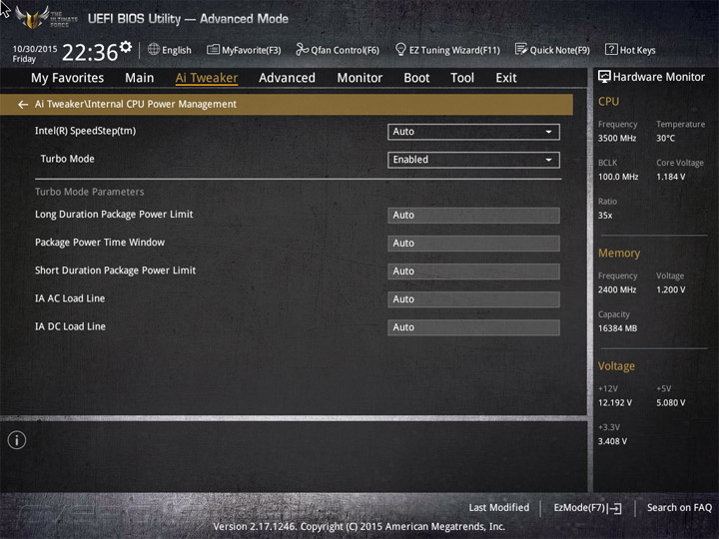Launch EZ Tuning Wizard bulb icon

coord(400,49)
